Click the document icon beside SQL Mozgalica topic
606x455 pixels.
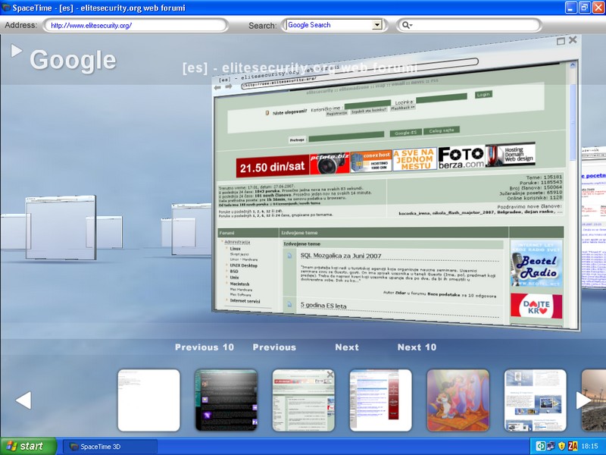coord(289,256)
